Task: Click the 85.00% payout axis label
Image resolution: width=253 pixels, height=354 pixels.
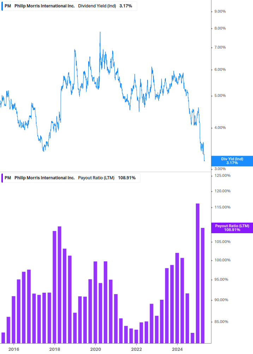Action: pyautogui.click(x=221, y=322)
